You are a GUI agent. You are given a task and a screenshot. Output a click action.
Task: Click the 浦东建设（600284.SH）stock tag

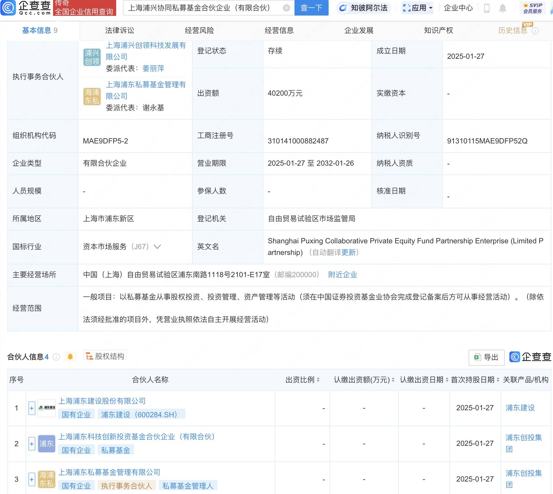pyautogui.click(x=141, y=415)
